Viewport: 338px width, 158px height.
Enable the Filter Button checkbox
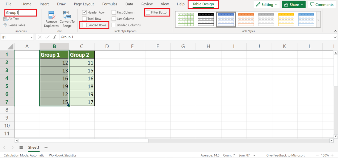point(148,13)
